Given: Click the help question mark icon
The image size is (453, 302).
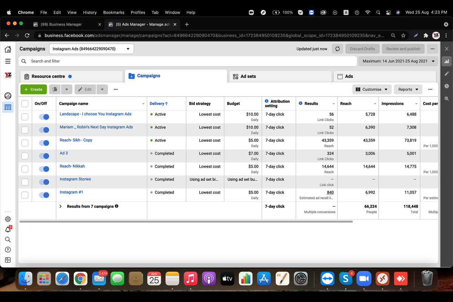Looking at the screenshot, I should point(8,250).
